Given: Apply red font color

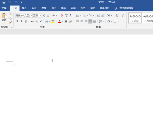Looking at the screenshot, I should (x=59, y=21).
